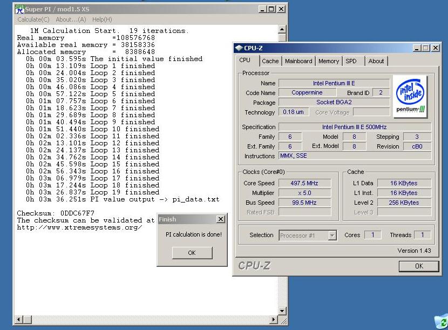Open the Help(H) menu in Super PI
The height and width of the screenshot is (330, 448).
pos(102,19)
